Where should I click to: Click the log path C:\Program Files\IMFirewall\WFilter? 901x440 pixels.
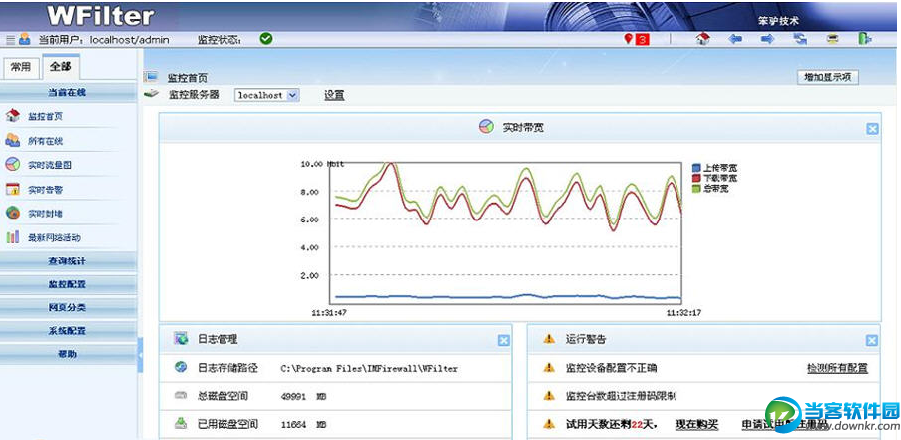coord(369,369)
